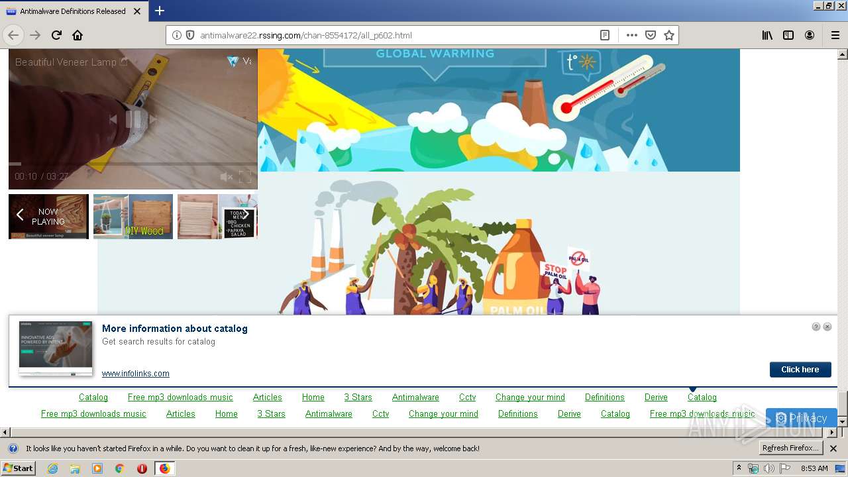Seek along the video progress bar

coord(132,164)
